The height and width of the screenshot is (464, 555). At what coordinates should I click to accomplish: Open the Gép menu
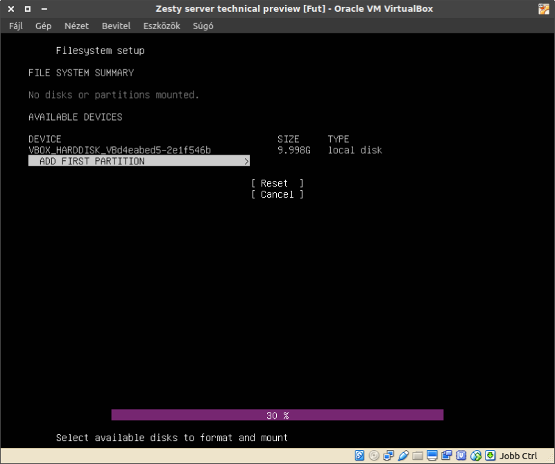[43, 26]
